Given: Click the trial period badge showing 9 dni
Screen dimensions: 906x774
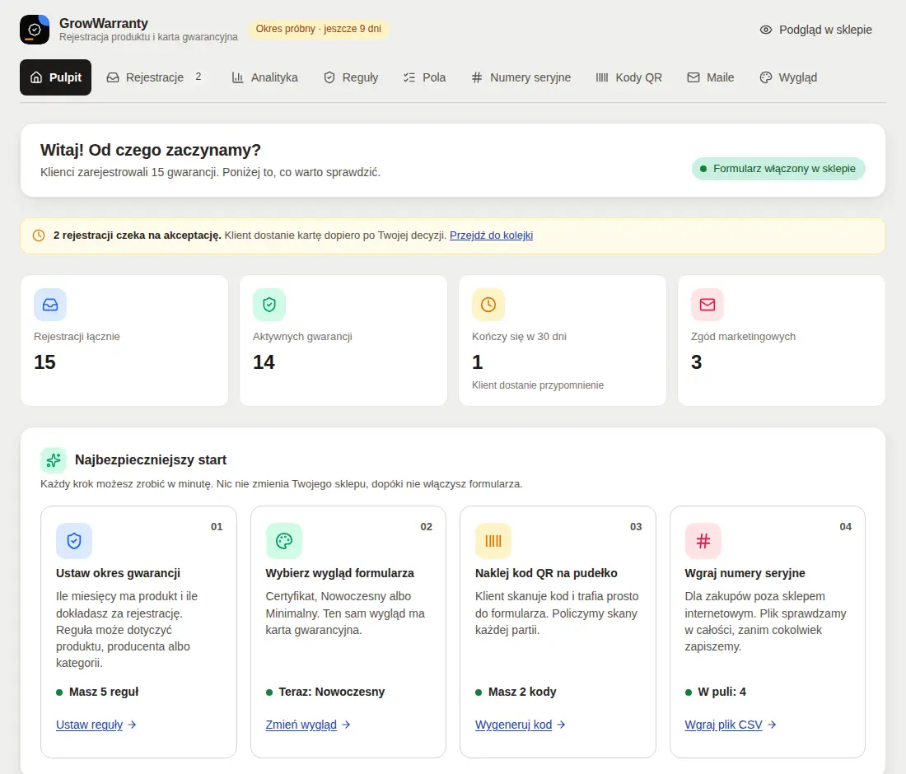Looking at the screenshot, I should point(319,29).
